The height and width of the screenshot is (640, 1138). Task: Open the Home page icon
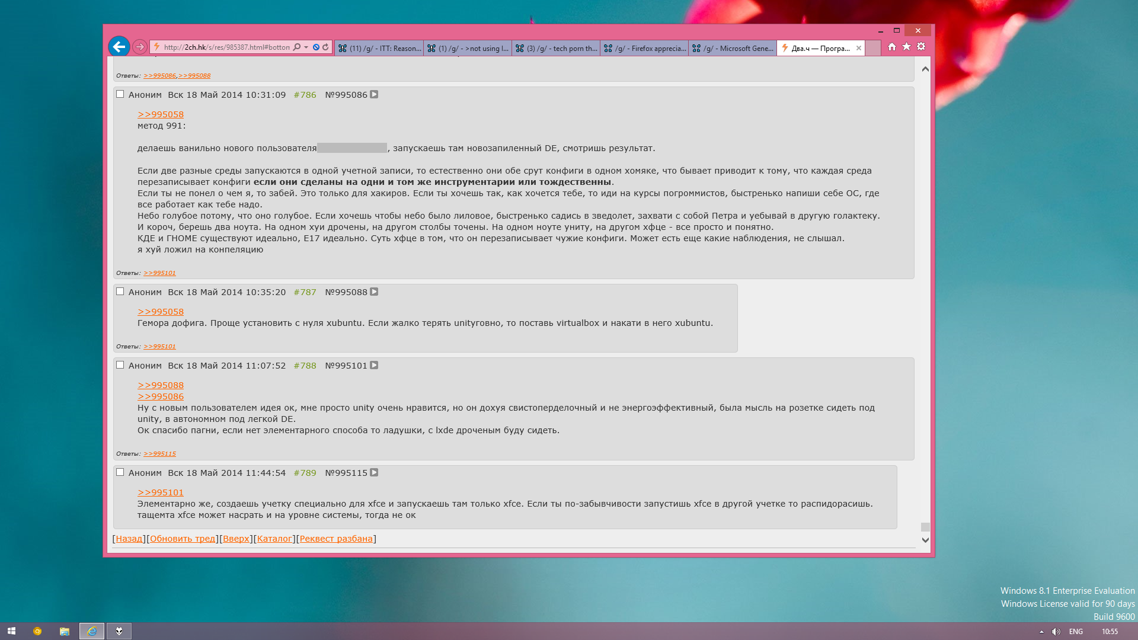coord(891,47)
